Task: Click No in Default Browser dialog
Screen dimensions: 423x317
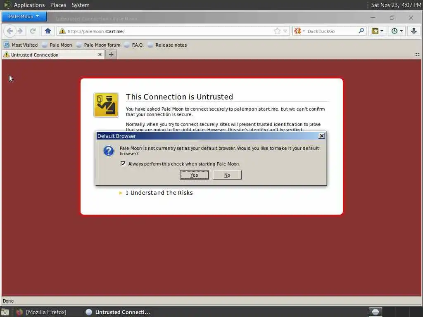Action: 227,175
